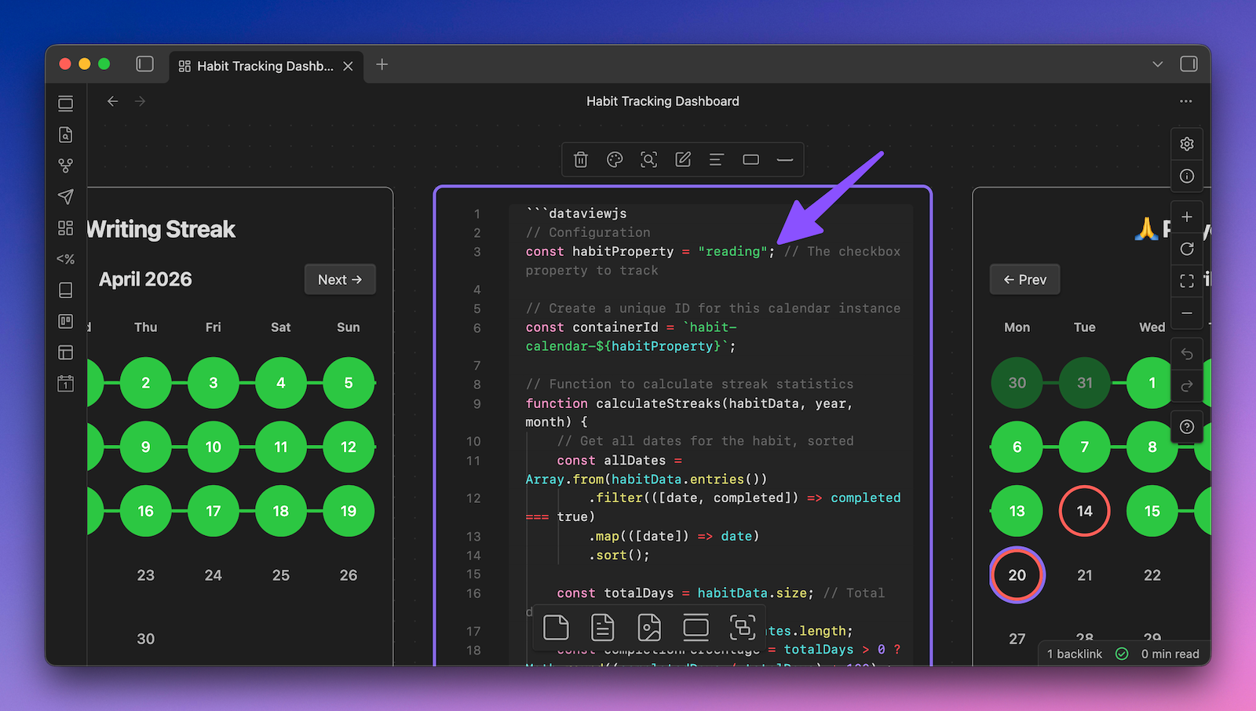Zoom out on the canvas

(x=1187, y=313)
